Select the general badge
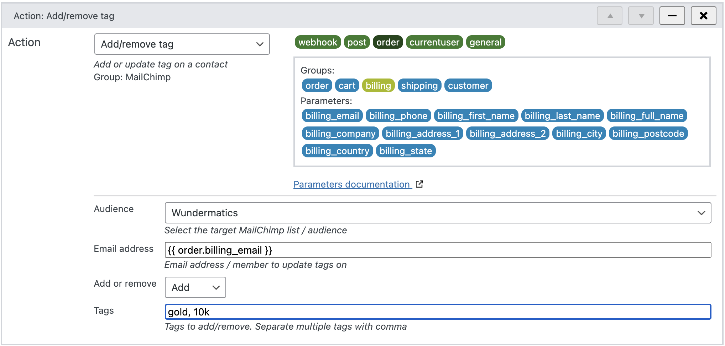Image resolution: width=725 pixels, height=346 pixels. click(485, 42)
